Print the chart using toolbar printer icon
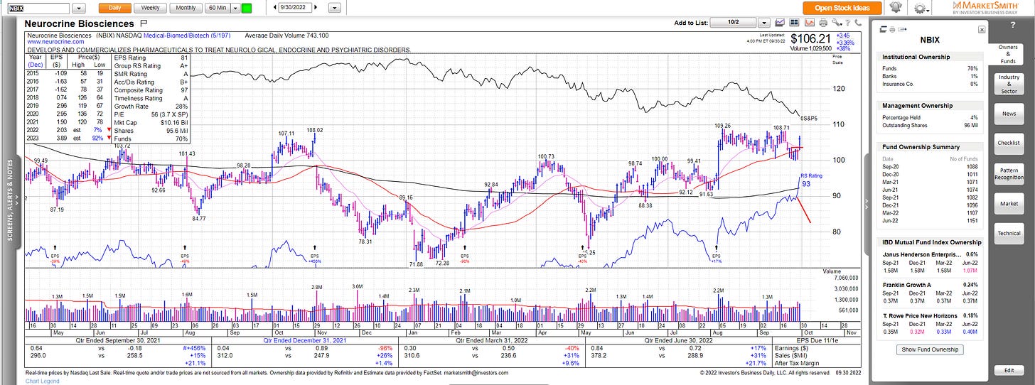This screenshot has width=1035, height=385. click(823, 23)
